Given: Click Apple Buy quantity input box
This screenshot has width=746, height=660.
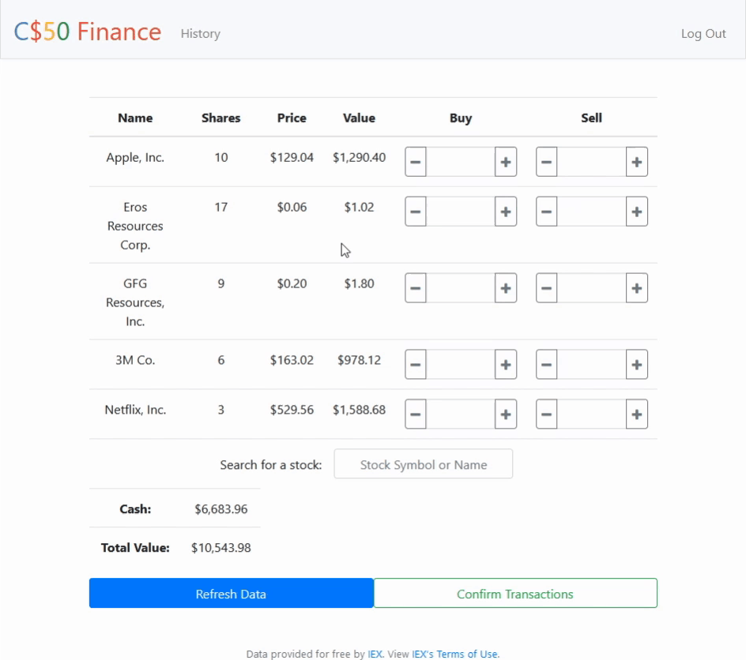Looking at the screenshot, I should tap(461, 163).
